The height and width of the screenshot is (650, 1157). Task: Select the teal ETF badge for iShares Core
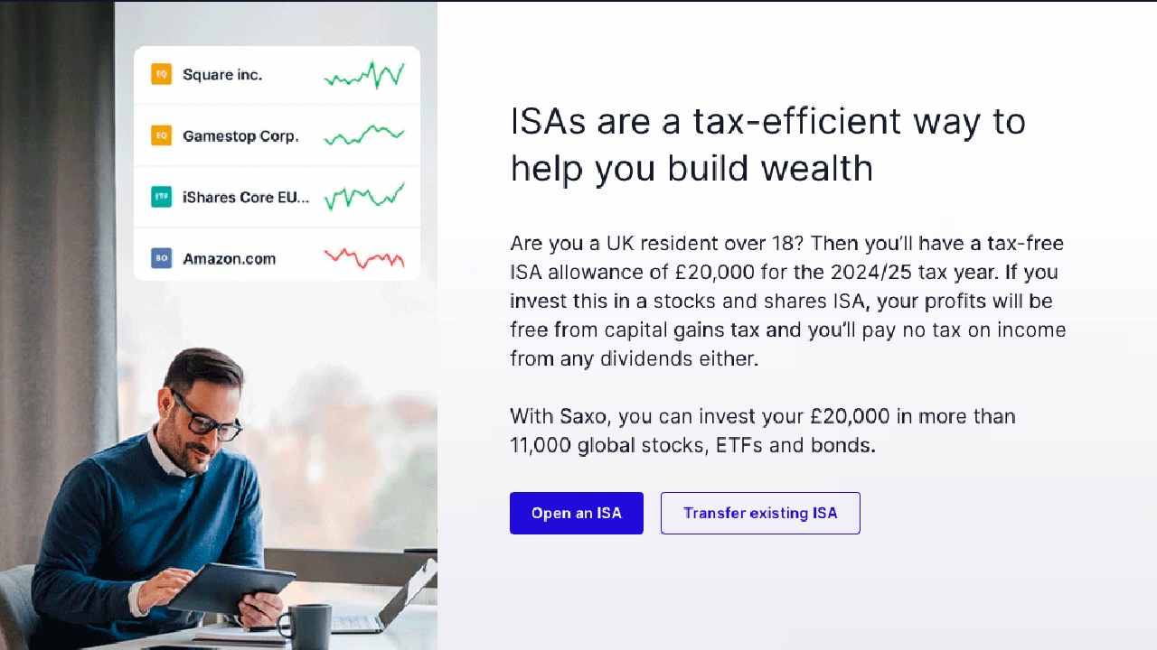tap(162, 197)
